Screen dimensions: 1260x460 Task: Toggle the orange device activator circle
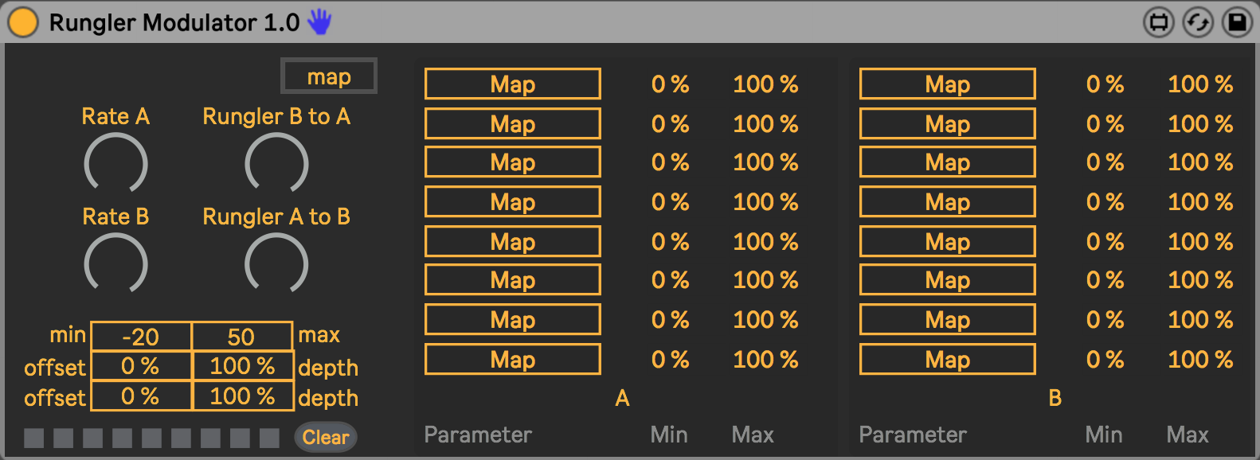point(23,22)
